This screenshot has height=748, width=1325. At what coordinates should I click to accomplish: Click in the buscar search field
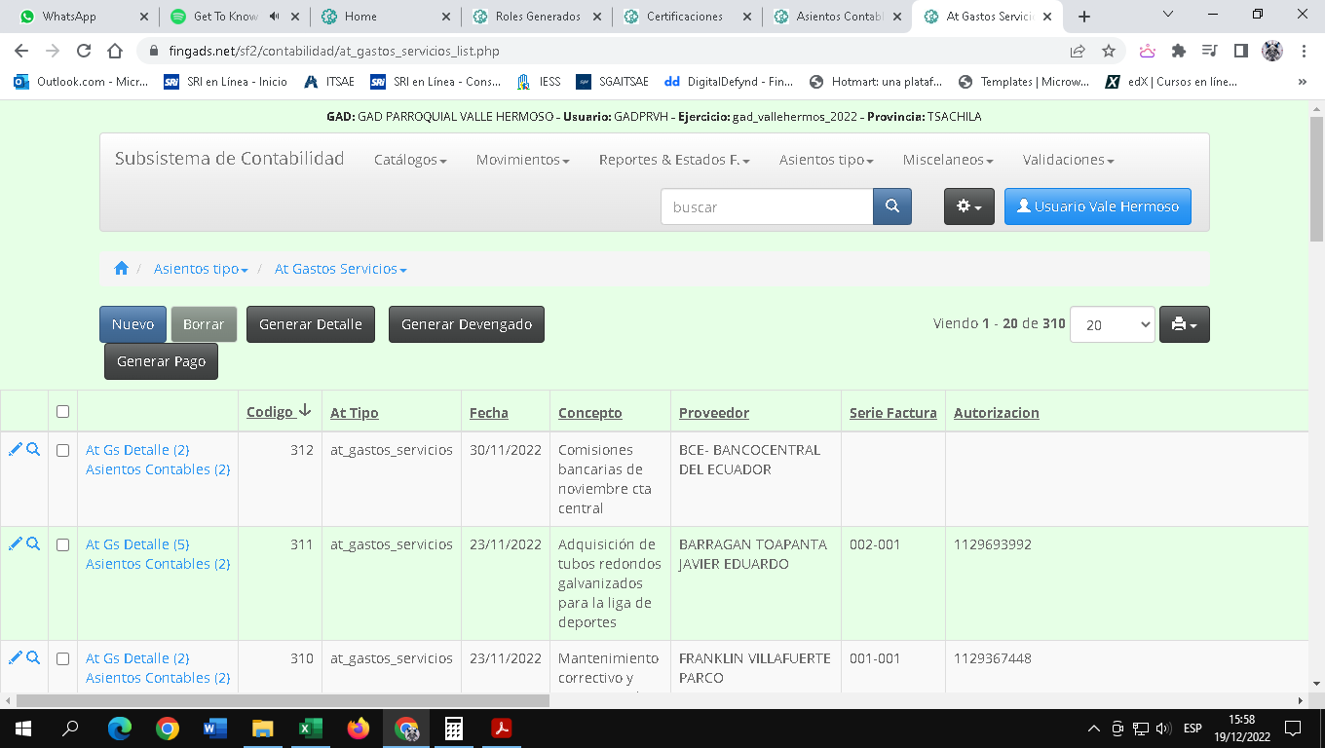[766, 206]
